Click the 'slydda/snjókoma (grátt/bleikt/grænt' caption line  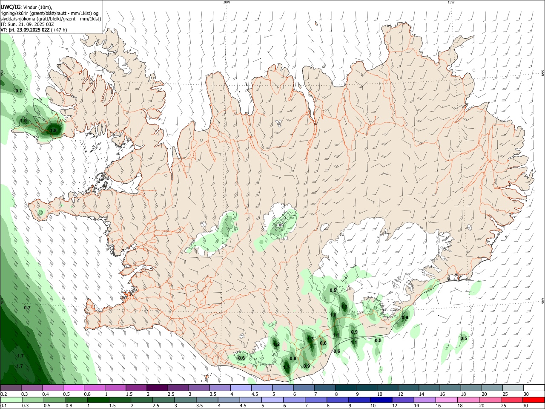click(51, 19)
